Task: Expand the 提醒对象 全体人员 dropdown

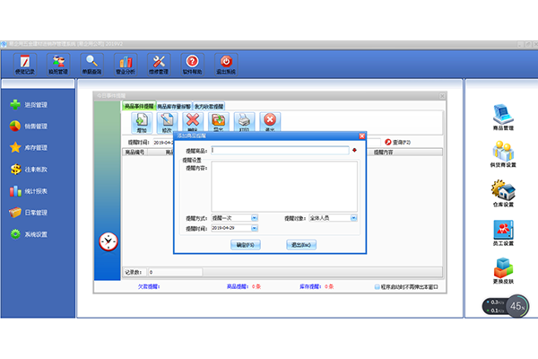Action: pyautogui.click(x=353, y=218)
